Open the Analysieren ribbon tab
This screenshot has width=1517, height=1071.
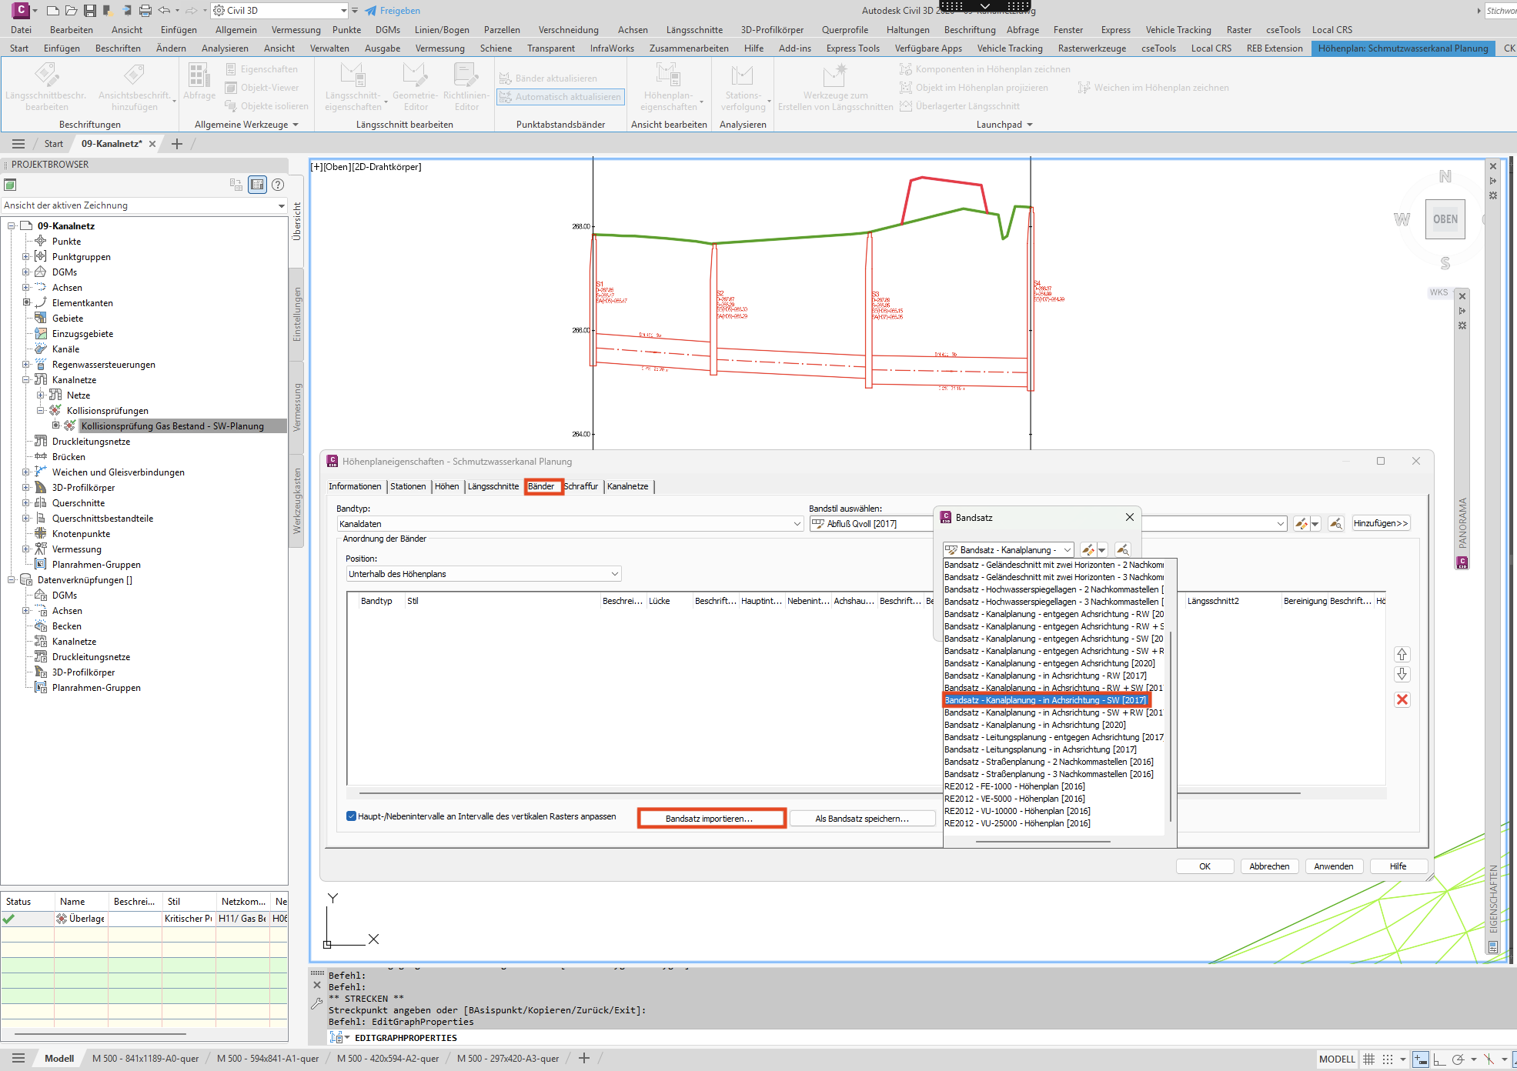tap(225, 48)
